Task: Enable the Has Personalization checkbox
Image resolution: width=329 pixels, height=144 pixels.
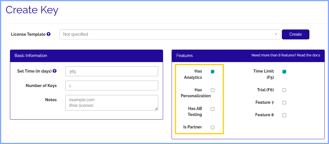Action: 213,90
